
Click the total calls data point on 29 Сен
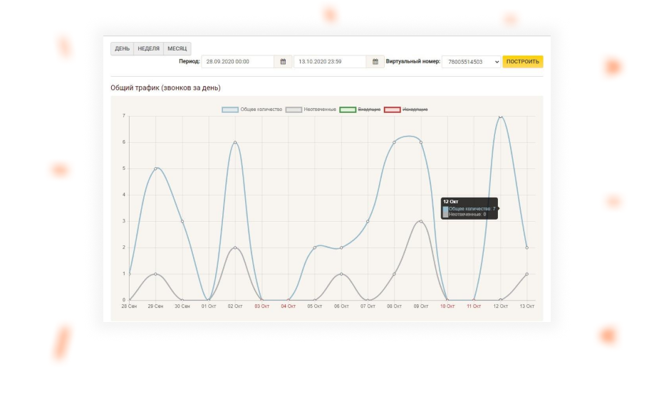click(x=155, y=168)
